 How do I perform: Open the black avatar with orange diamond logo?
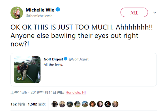107,104
